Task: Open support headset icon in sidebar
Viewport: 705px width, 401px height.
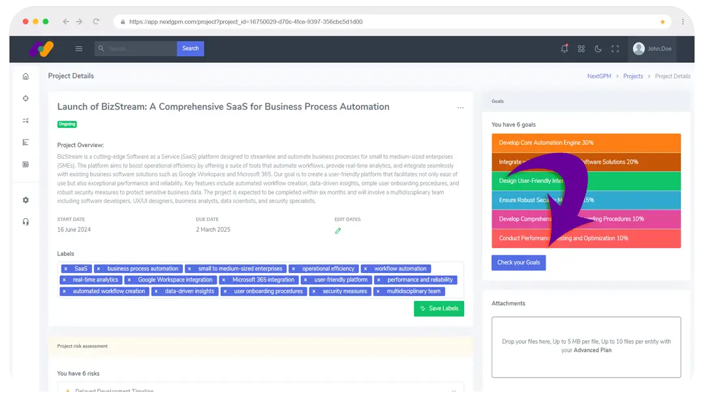Action: tap(25, 222)
